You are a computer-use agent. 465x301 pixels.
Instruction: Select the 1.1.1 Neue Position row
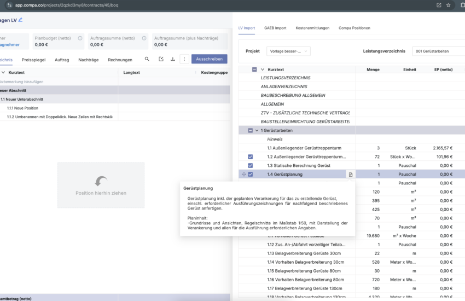click(115, 108)
